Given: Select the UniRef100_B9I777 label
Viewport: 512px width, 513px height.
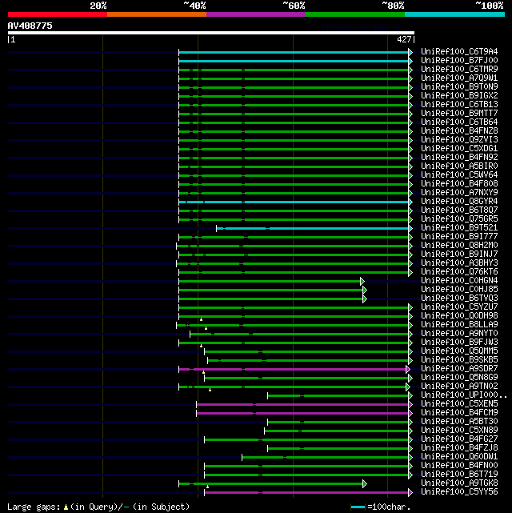Looking at the screenshot, I should point(459,237).
